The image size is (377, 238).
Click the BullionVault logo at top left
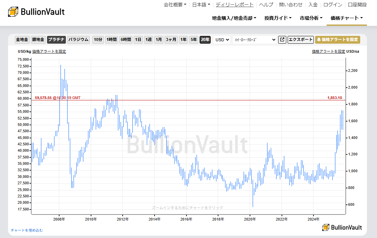(36, 12)
